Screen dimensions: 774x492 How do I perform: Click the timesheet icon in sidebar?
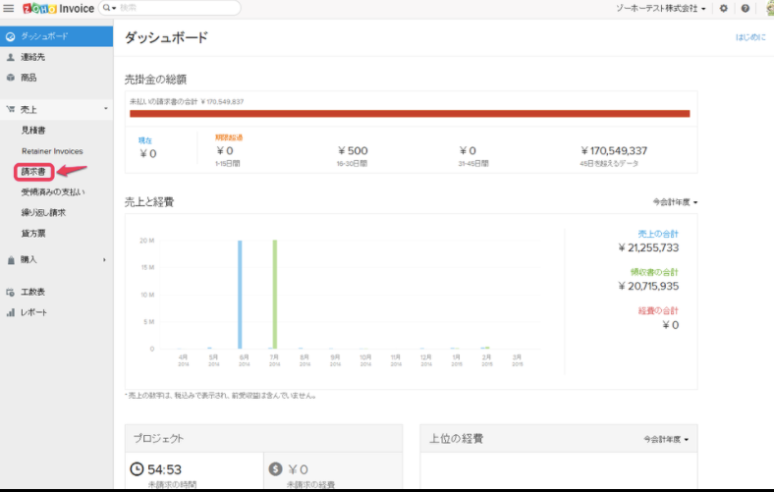tap(11, 292)
